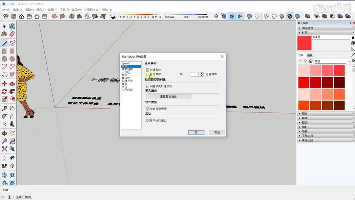Viewport: 355px width, 200px height.
Task: Toggle shadows display button
Action: [x=113, y=16]
